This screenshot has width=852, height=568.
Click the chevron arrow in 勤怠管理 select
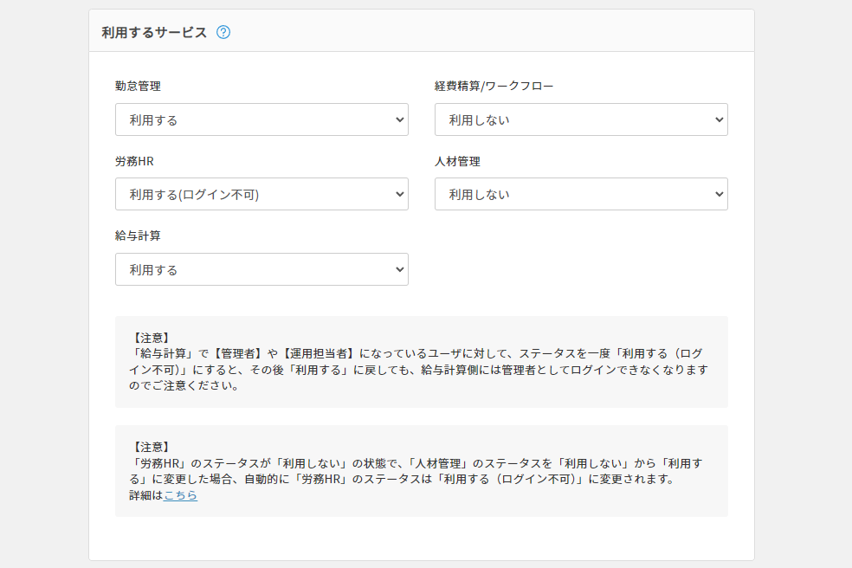tap(399, 119)
